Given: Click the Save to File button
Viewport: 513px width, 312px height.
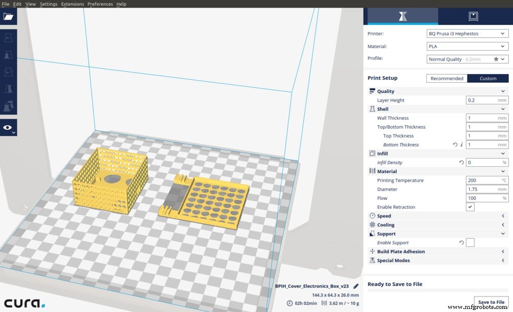Looking at the screenshot, I should 490,302.
